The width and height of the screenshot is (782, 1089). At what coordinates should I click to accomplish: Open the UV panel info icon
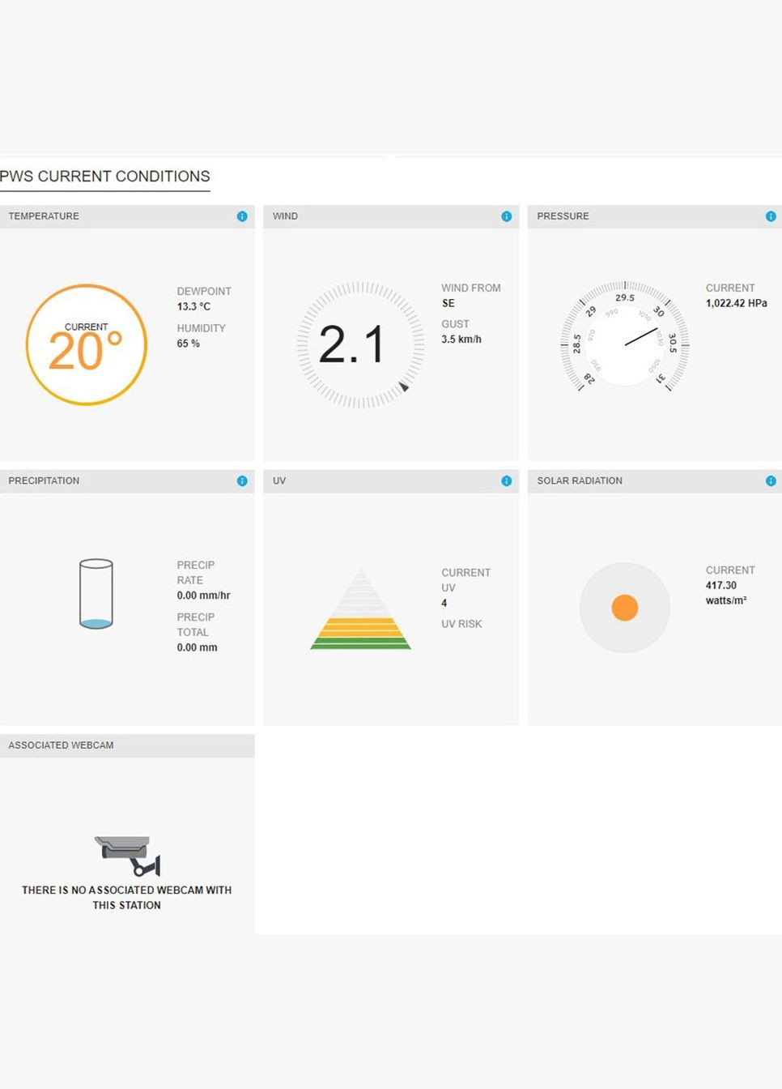coord(506,480)
